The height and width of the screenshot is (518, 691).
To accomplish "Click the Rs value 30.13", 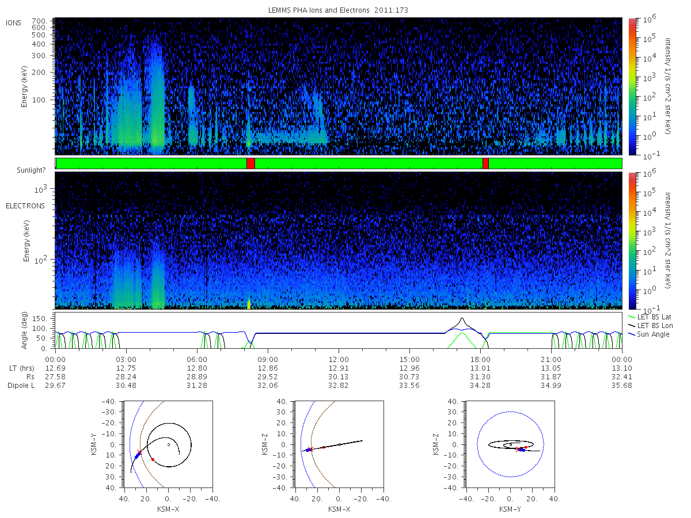I will click(x=339, y=377).
